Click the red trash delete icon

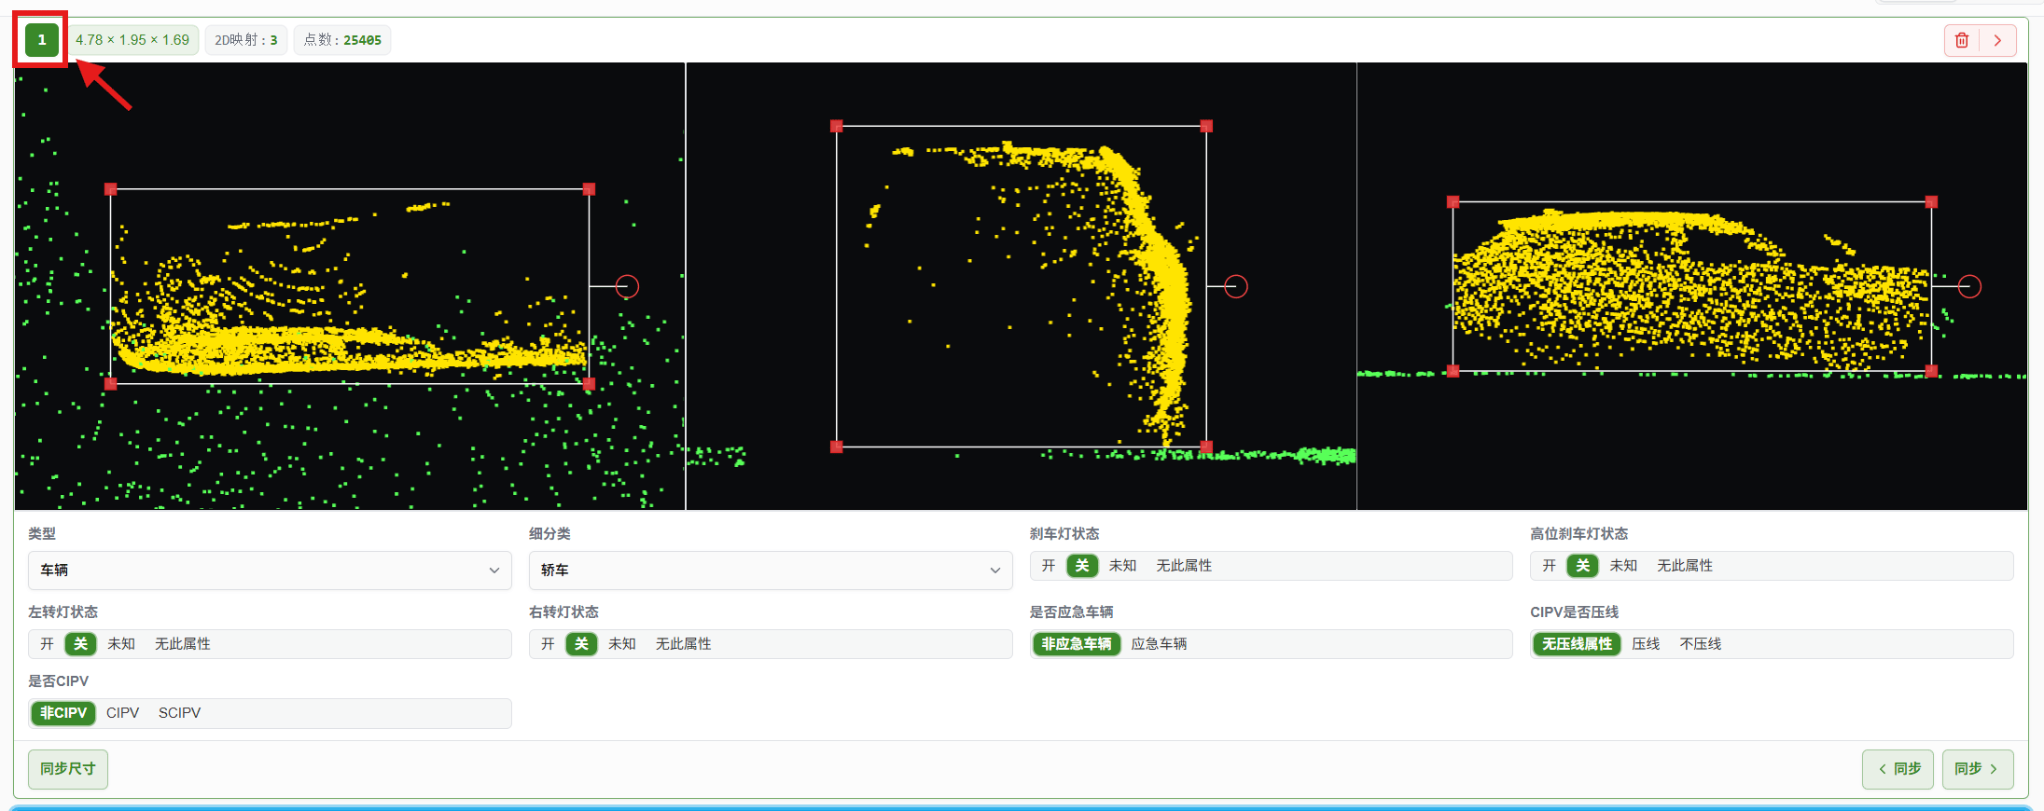tap(1962, 40)
